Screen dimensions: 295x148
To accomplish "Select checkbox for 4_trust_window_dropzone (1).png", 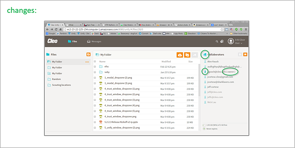I will coord(95,89).
